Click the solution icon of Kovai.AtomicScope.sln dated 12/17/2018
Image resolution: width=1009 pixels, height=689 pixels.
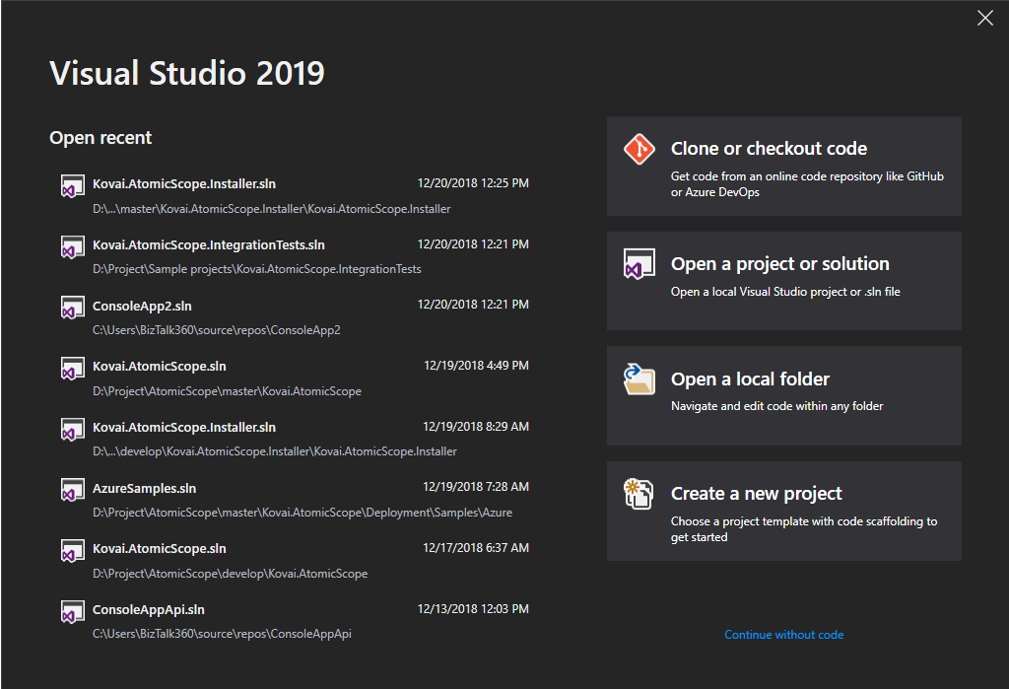[72, 551]
